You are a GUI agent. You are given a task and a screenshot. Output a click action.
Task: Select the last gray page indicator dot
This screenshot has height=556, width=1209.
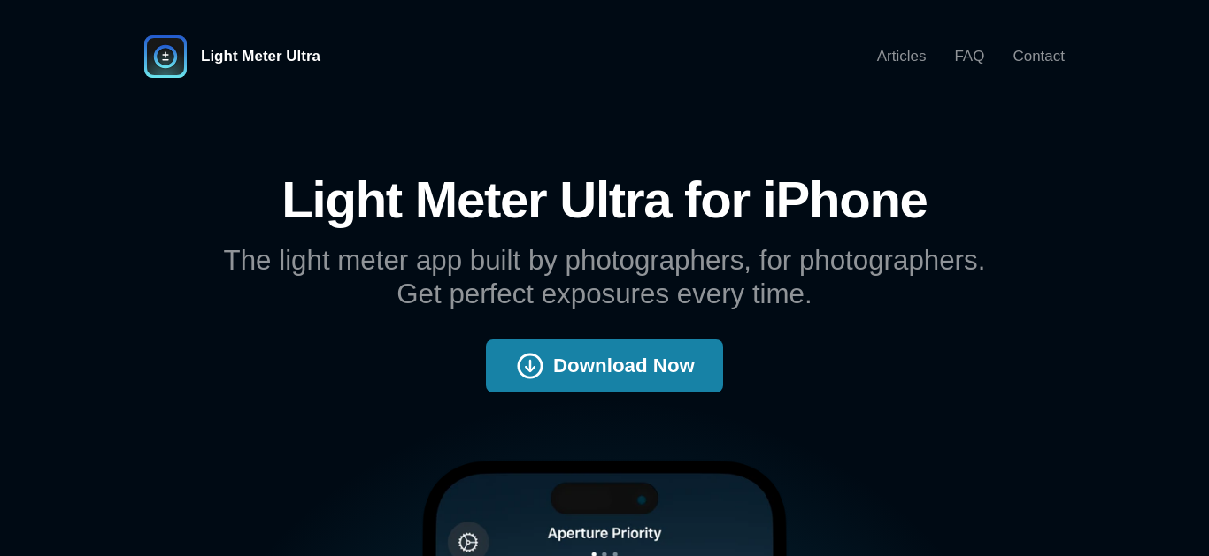point(615,554)
